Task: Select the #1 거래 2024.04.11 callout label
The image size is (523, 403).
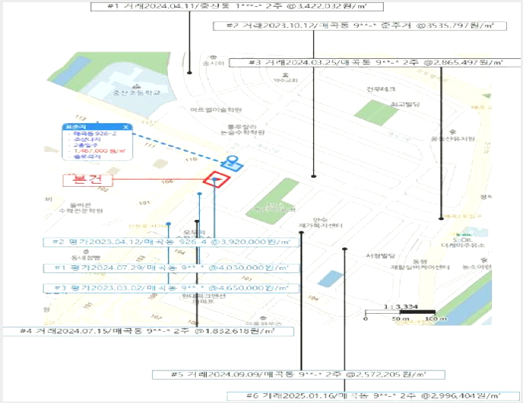Action: (237, 6)
